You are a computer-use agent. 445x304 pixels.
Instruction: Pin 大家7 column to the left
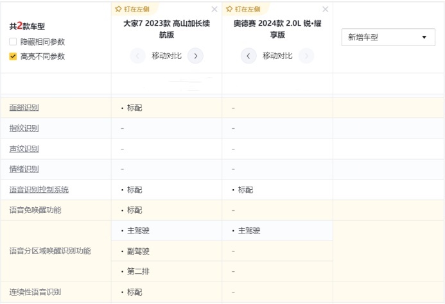pyautogui.click(x=132, y=10)
